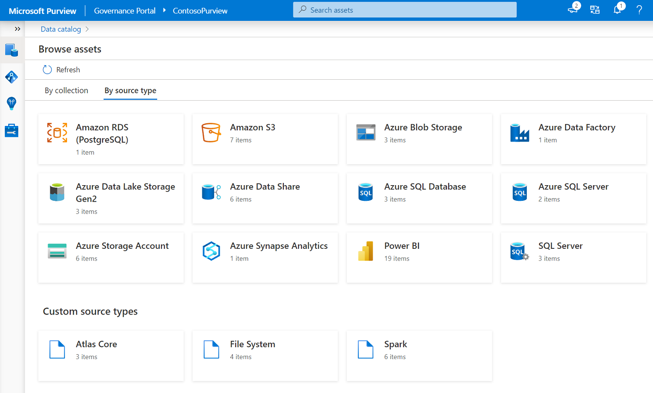
Task: Open the notifications bell icon
Action: pyautogui.click(x=617, y=10)
